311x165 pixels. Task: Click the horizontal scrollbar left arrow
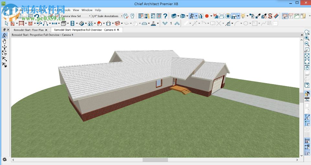(13, 160)
